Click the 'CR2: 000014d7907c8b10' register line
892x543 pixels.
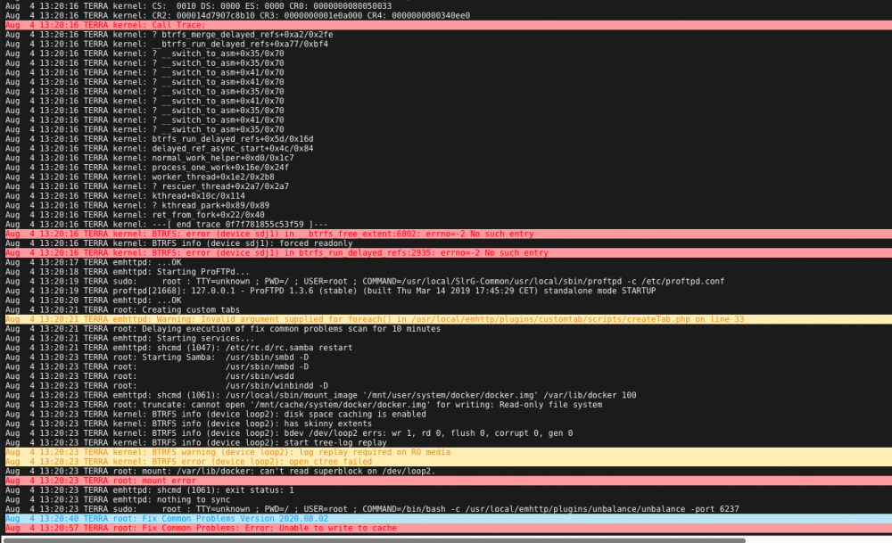tap(238, 15)
